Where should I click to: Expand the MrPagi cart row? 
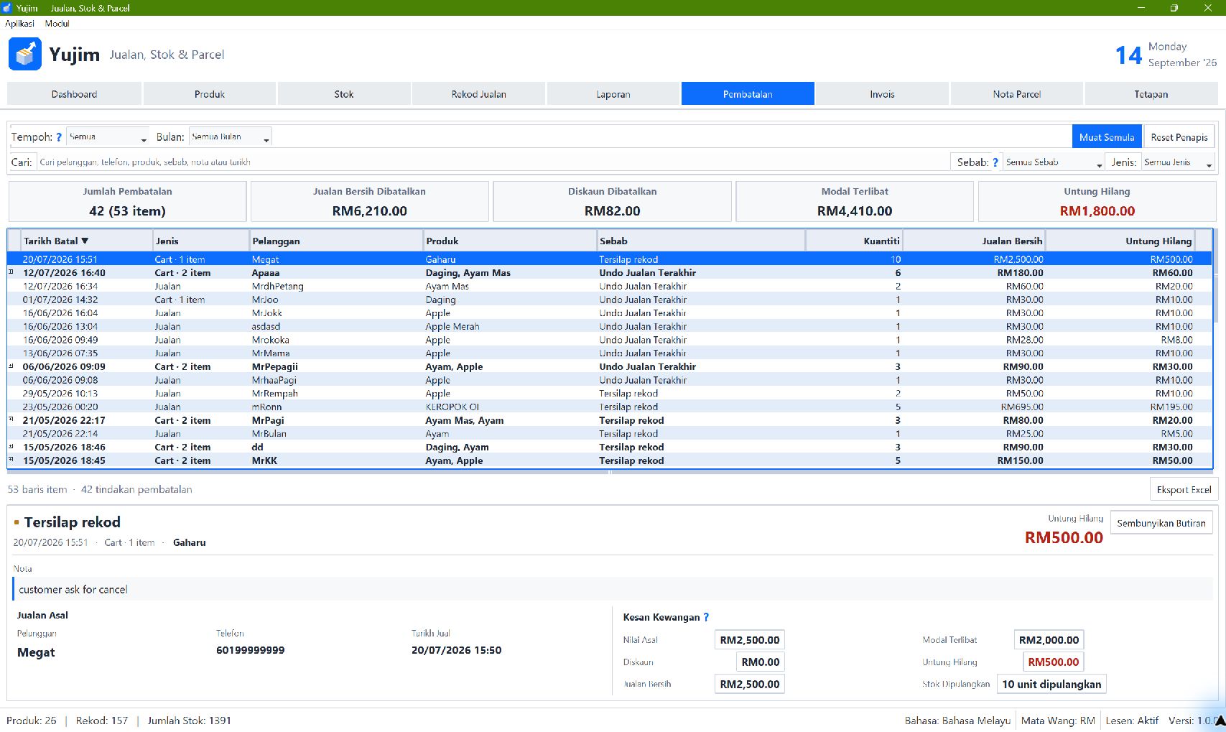[11, 419]
